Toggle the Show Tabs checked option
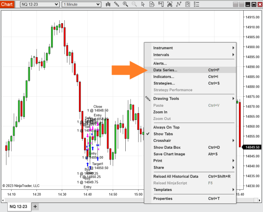This screenshot has height=212, width=263. [190, 134]
